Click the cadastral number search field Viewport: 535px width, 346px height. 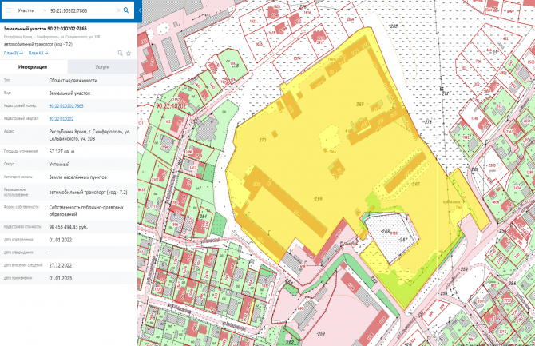click(x=82, y=10)
